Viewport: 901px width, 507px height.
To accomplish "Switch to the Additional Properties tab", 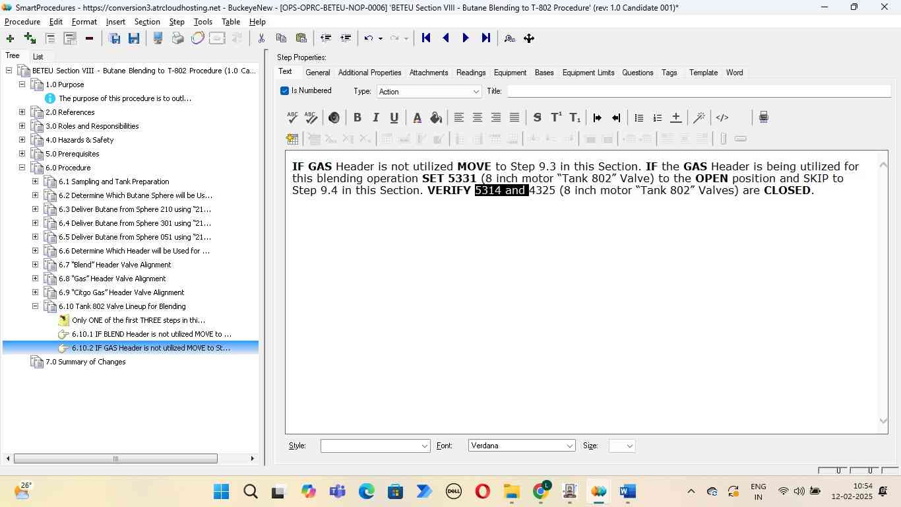I will click(369, 73).
